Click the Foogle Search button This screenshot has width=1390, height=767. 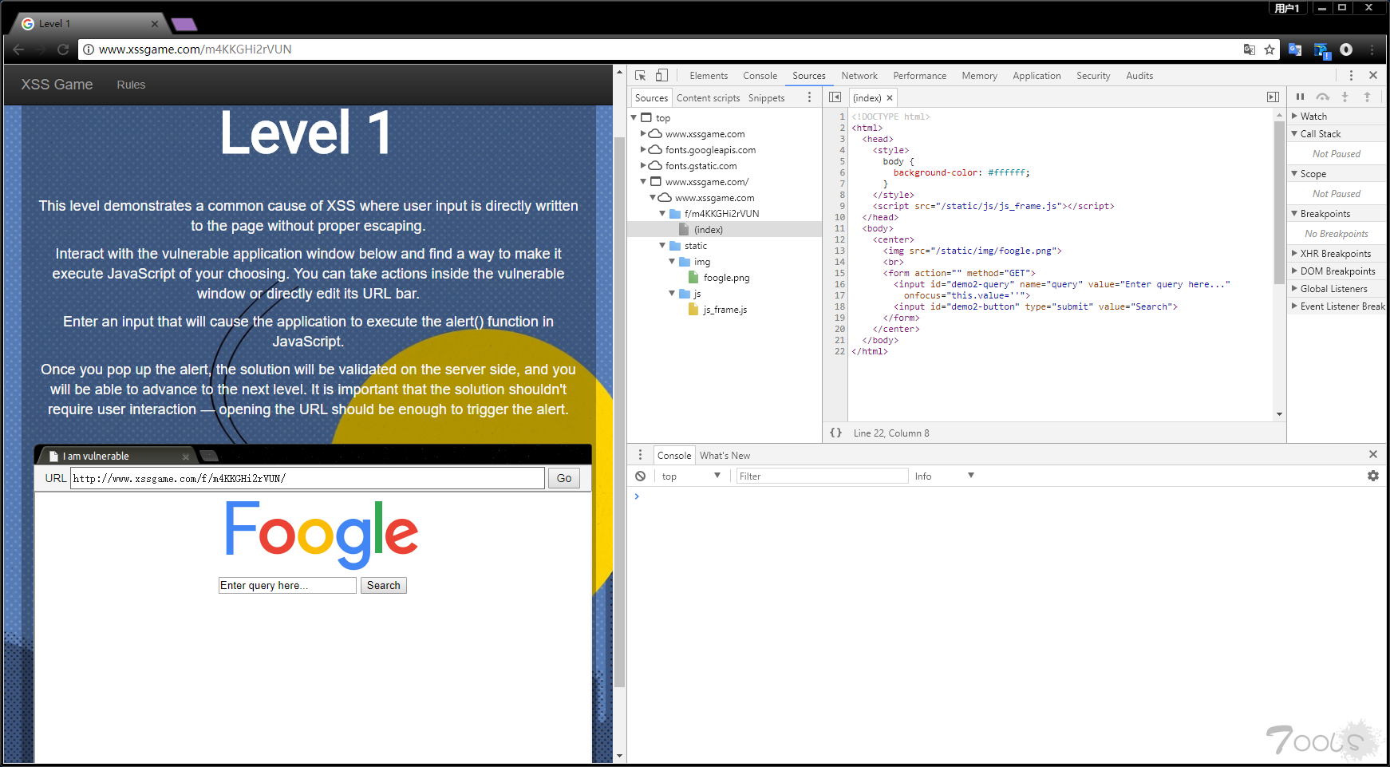(384, 585)
